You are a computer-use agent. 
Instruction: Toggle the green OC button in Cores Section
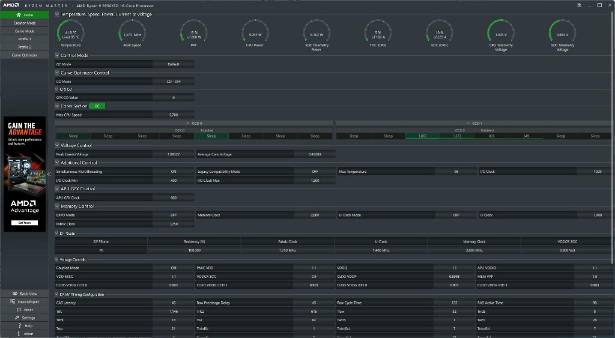[x=97, y=106]
